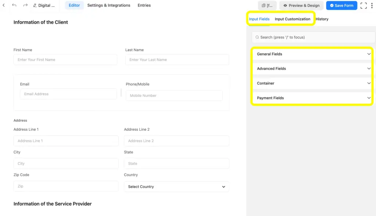Click the Email Address input field
Viewport: 376px width, 216px height.
pyautogui.click(x=68, y=94)
